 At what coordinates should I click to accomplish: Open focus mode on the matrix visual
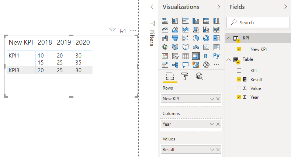click(123, 31)
